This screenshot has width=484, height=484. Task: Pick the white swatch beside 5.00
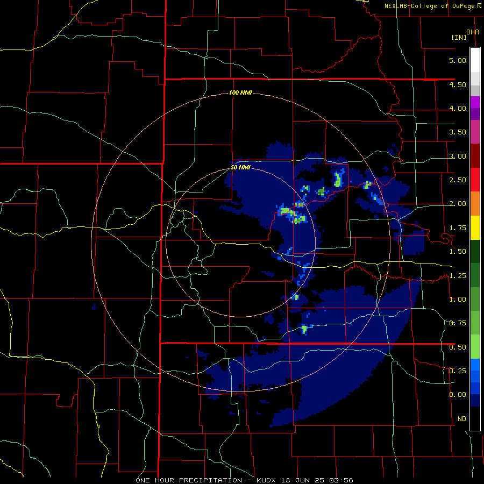click(x=475, y=60)
